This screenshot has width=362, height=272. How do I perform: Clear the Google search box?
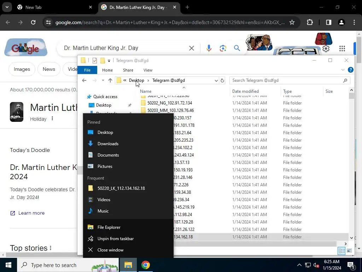(x=192, y=48)
